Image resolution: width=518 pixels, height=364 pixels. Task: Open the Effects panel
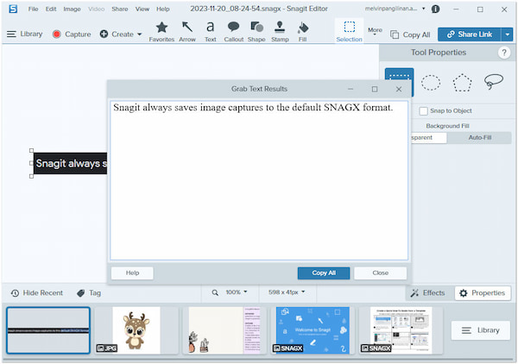427,293
